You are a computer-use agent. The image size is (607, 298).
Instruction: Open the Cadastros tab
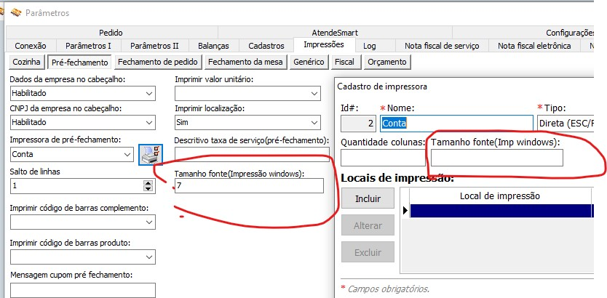tap(266, 46)
